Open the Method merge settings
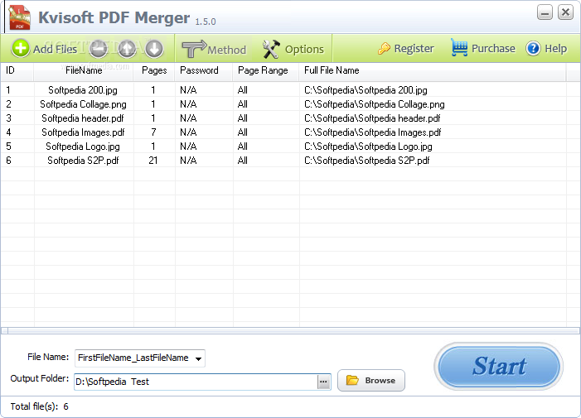The width and height of the screenshot is (581, 418). [x=214, y=49]
